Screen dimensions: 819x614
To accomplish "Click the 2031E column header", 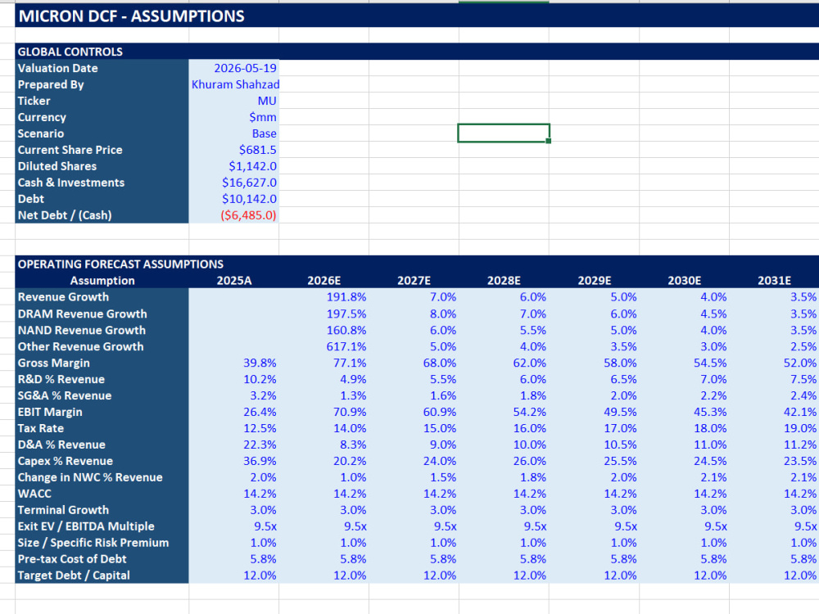I will (x=774, y=280).
